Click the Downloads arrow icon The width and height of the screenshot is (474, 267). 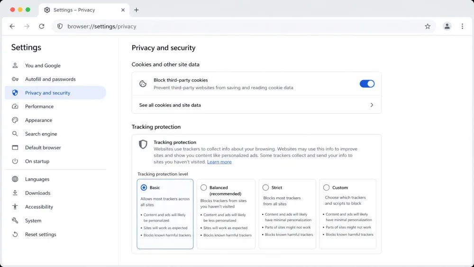point(15,193)
